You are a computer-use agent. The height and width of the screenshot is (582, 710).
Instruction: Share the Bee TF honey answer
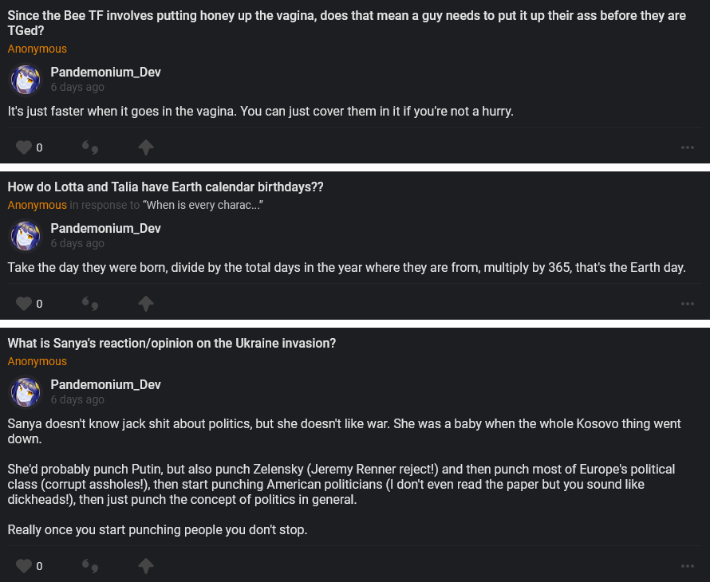click(145, 147)
